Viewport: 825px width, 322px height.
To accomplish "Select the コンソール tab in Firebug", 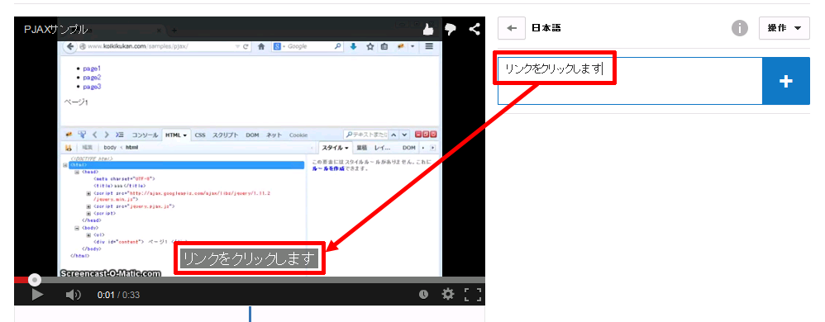I will pos(144,135).
